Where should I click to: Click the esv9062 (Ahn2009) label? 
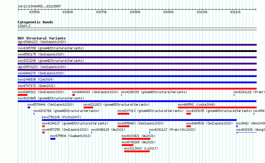tap(250, 123)
